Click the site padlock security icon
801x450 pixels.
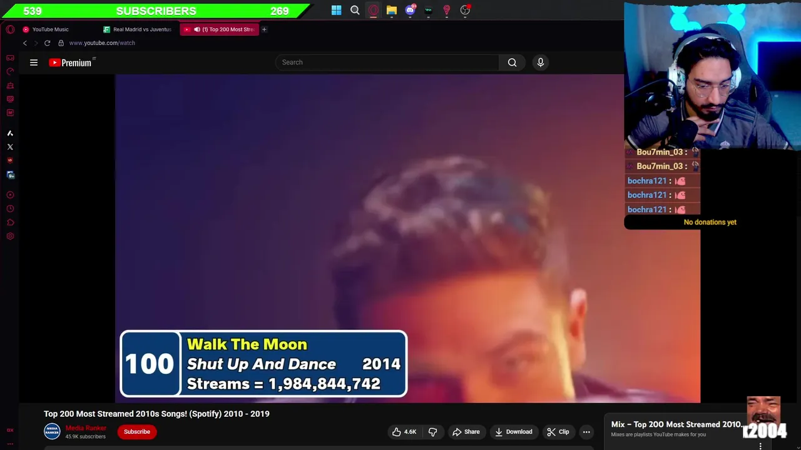(61, 43)
